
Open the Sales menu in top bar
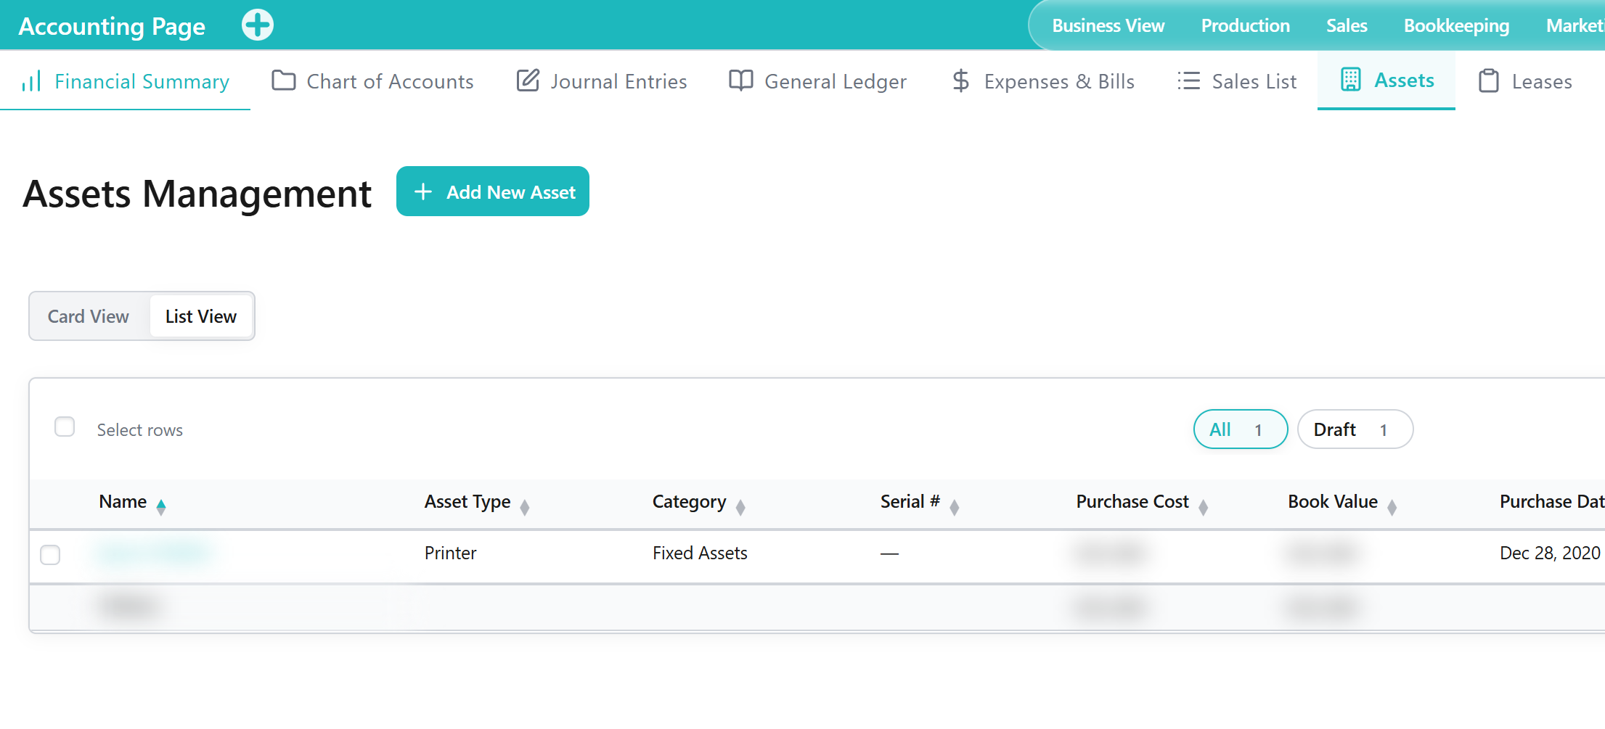[x=1347, y=25]
